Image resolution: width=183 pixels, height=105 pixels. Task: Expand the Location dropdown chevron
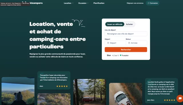tap(73, 3)
